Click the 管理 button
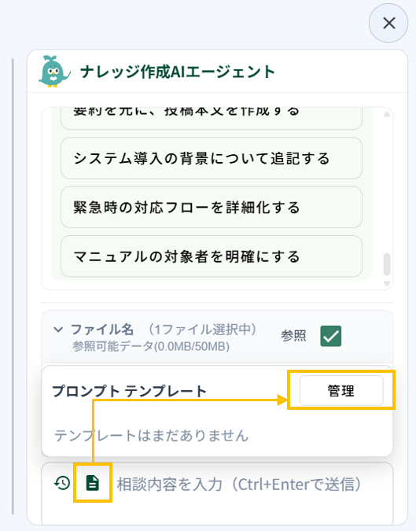416x531 pixels. coord(341,391)
